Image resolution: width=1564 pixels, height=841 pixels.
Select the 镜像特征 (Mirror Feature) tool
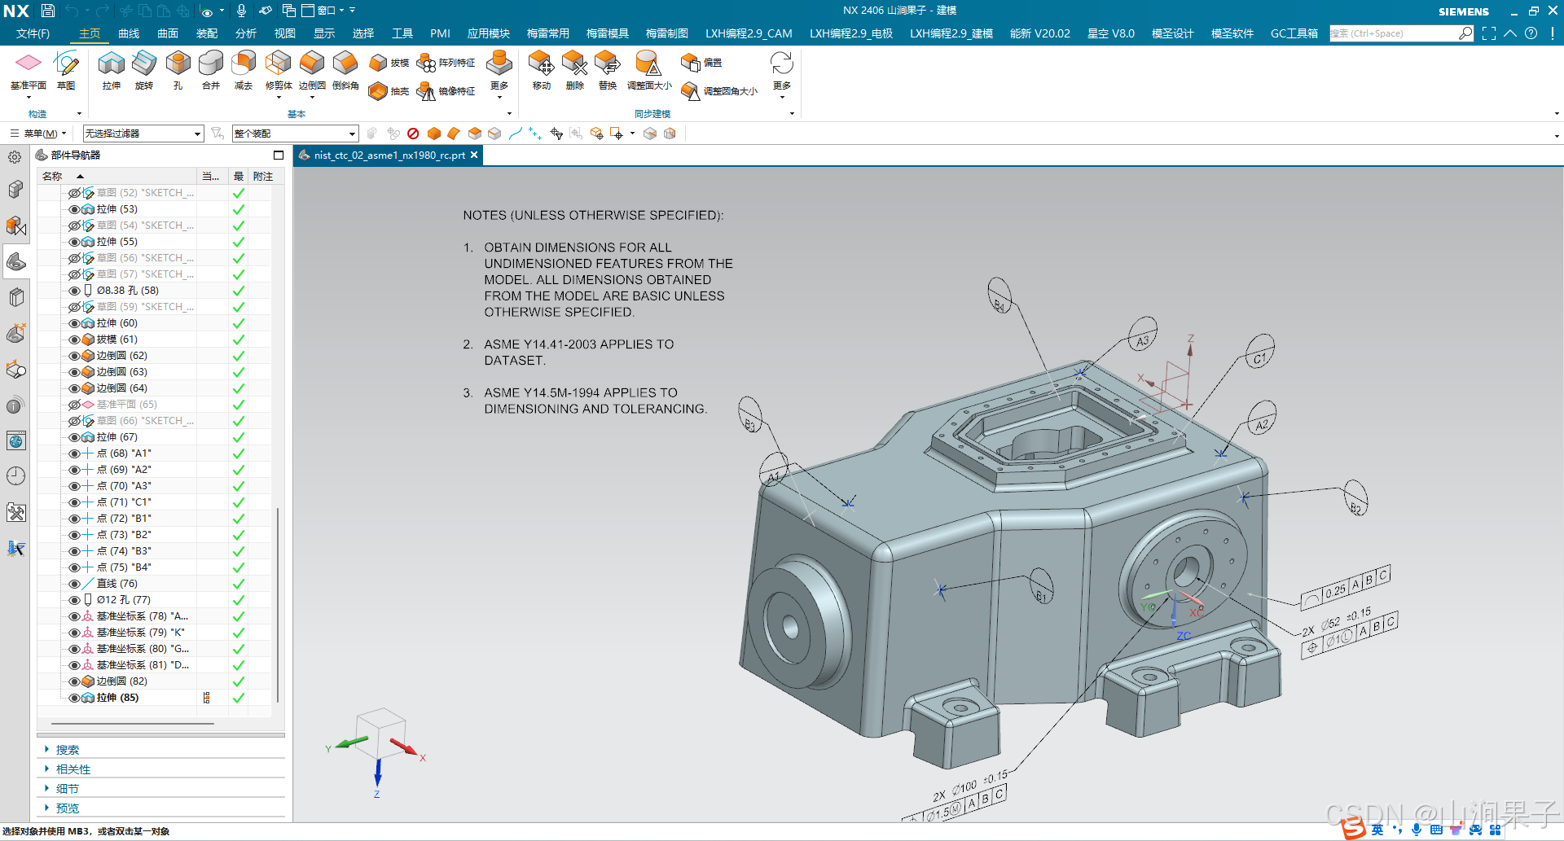446,91
